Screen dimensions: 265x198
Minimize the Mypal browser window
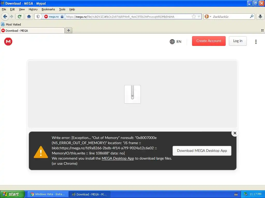(x=250, y=3)
